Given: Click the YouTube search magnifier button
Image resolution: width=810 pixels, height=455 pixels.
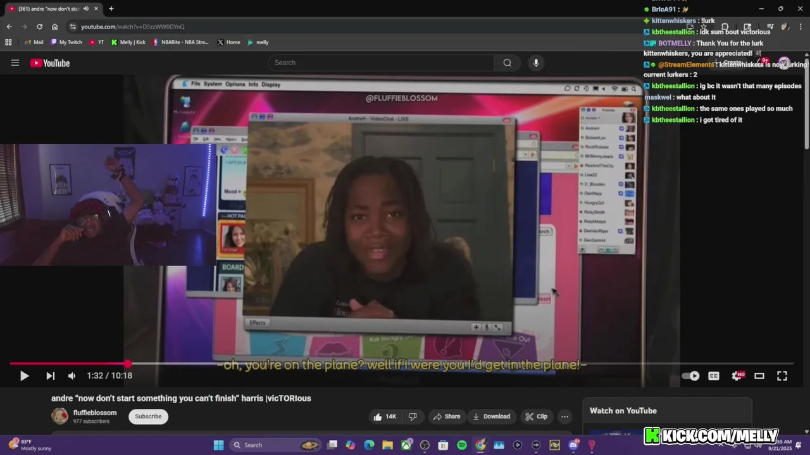Looking at the screenshot, I should 507,63.
